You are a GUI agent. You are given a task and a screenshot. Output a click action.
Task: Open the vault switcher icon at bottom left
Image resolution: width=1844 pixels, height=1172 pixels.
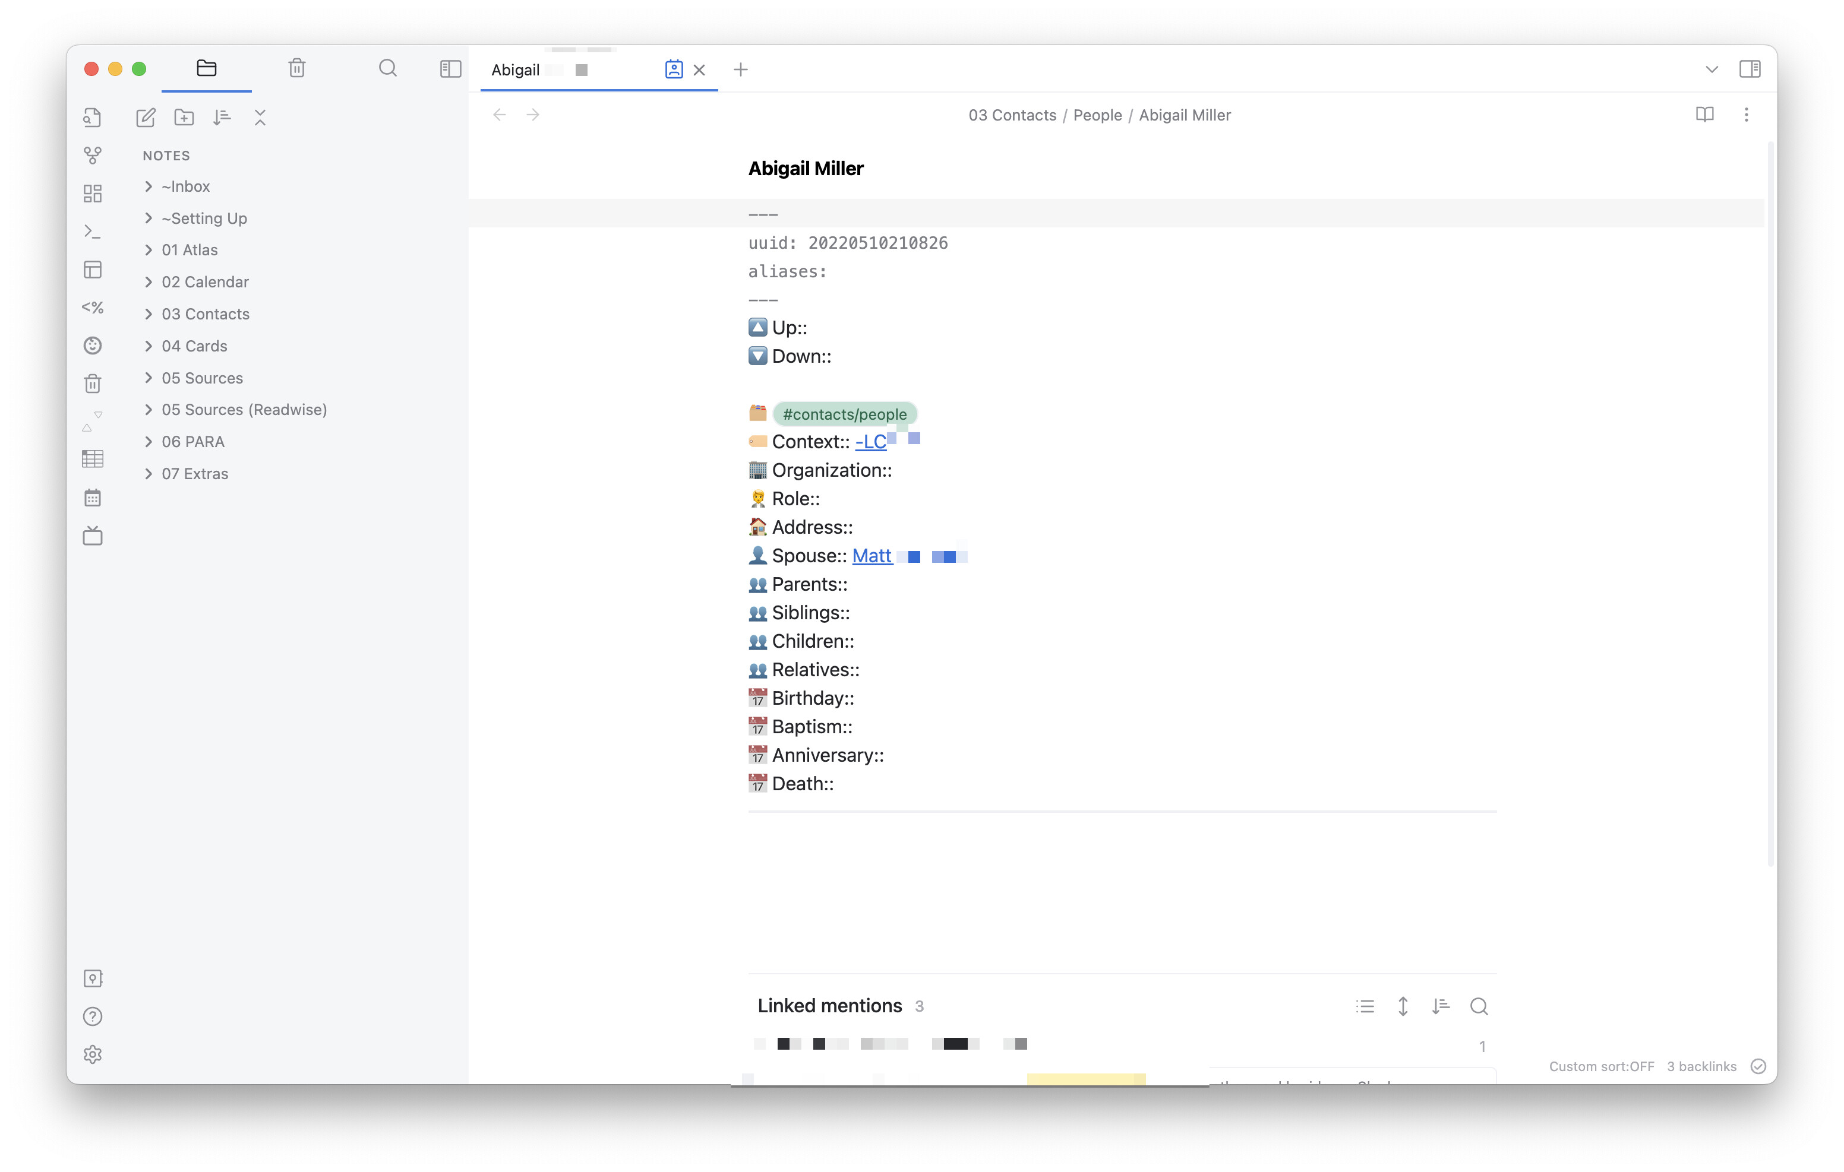point(93,978)
